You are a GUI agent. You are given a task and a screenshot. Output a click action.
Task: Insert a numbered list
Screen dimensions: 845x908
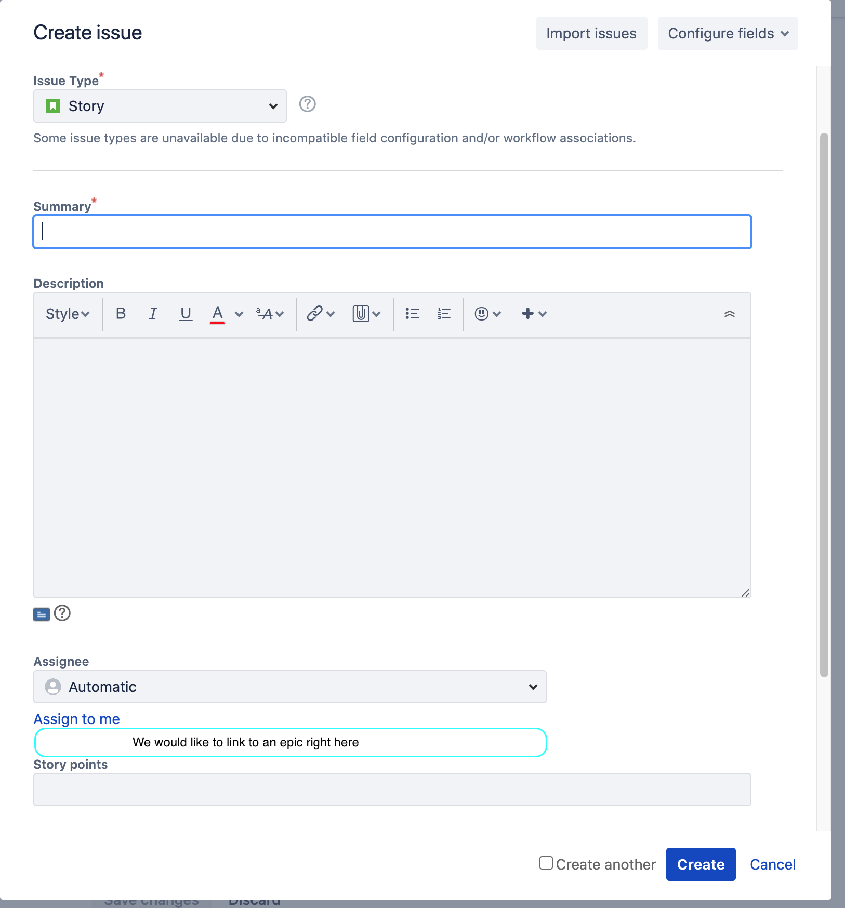tap(444, 313)
